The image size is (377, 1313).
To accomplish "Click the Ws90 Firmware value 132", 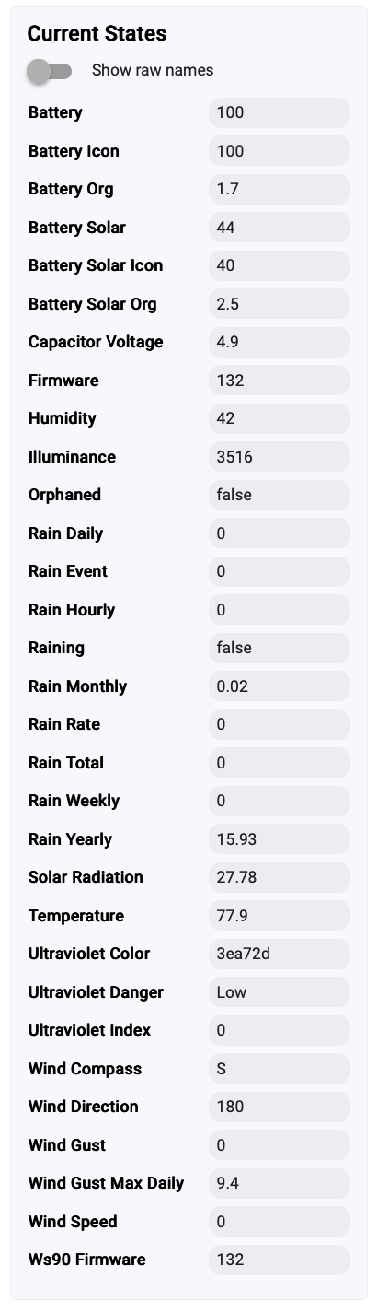I will 280,1260.
